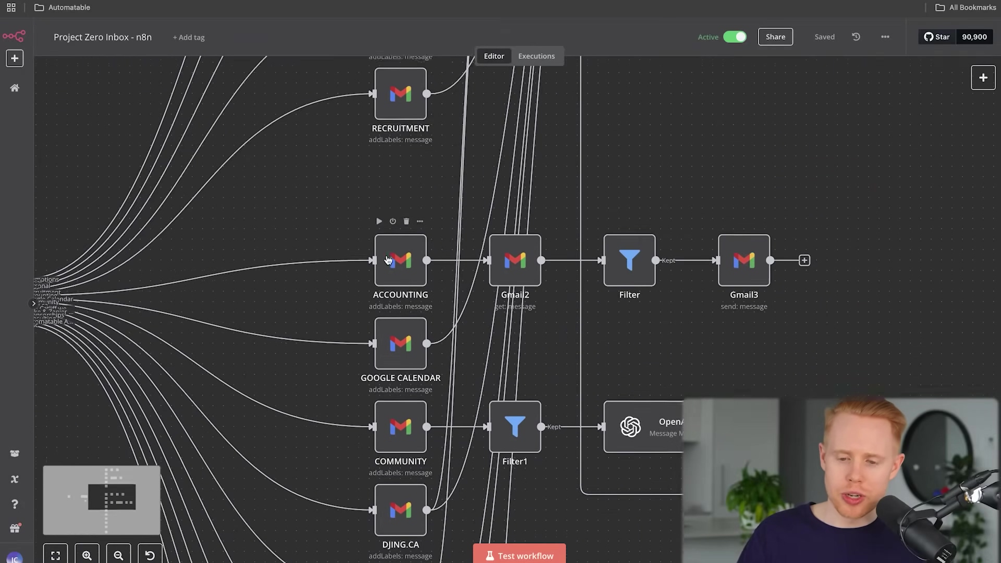Select the ACCOUNTING Gmail node

pos(400,260)
